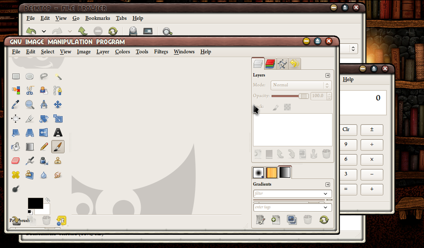Open view selector dropdown in File Browser
Image resolution: width=424 pixels, height=248 pixels.
tap(353, 49)
